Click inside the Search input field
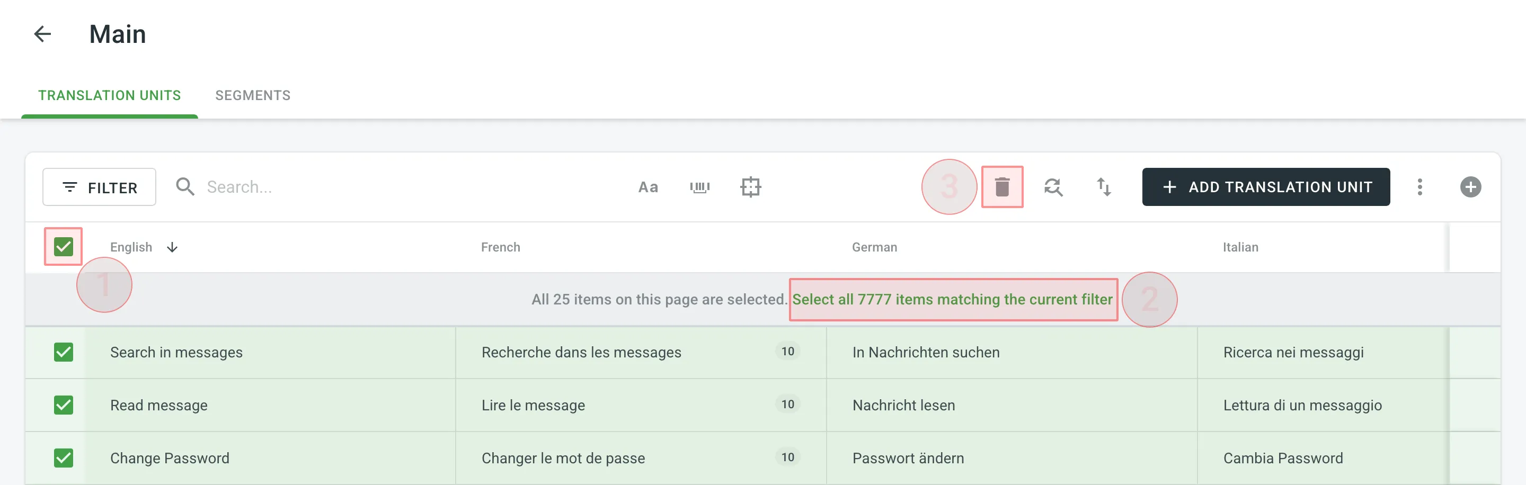 (267, 186)
